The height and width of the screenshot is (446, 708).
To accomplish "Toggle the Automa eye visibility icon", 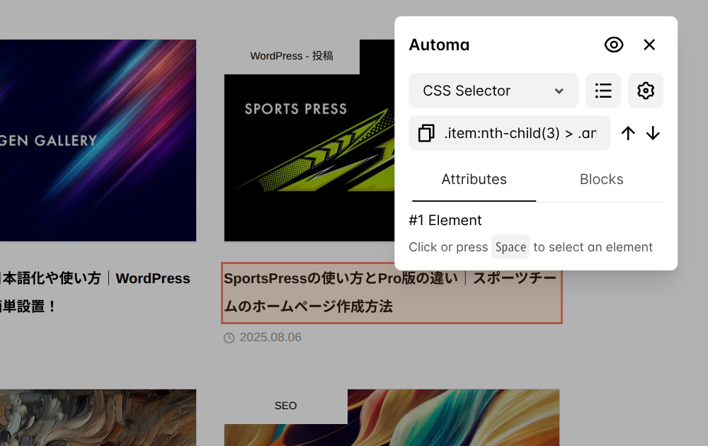I will point(614,45).
